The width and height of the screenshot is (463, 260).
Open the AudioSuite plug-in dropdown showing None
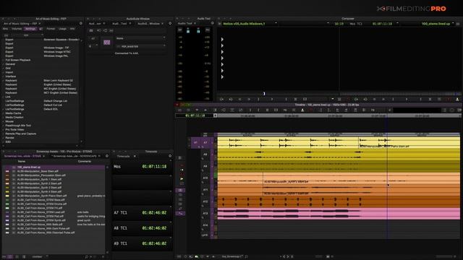[140, 38]
